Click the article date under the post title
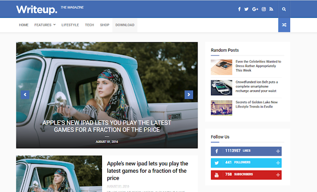Viewport: 317px width, 192px height. [118, 187]
